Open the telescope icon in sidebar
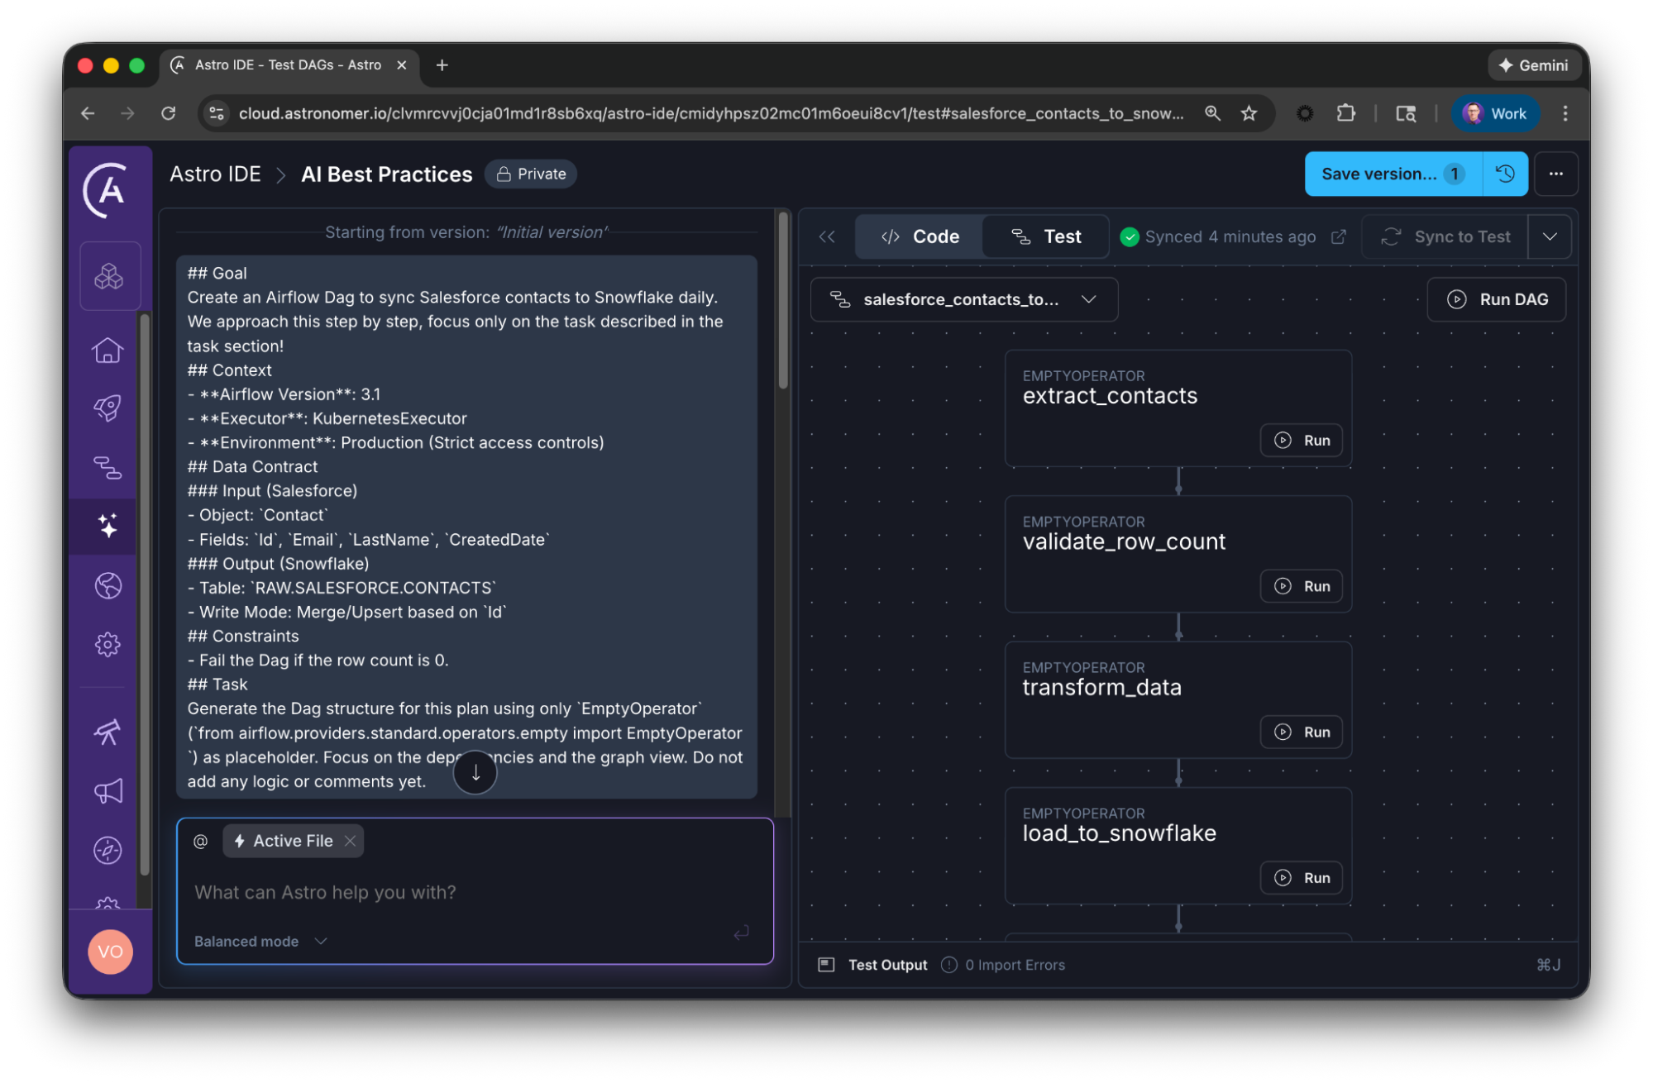Image resolution: width=1653 pixels, height=1083 pixels. (107, 732)
